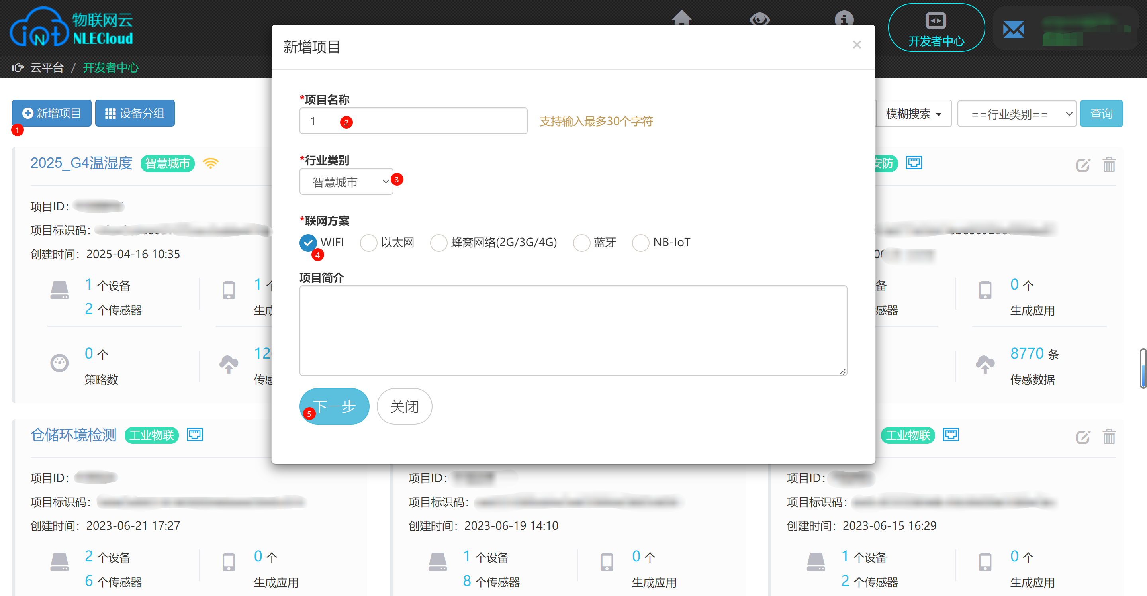Click the 项目简介 text area
Viewport: 1147px width, 596px height.
573,331
